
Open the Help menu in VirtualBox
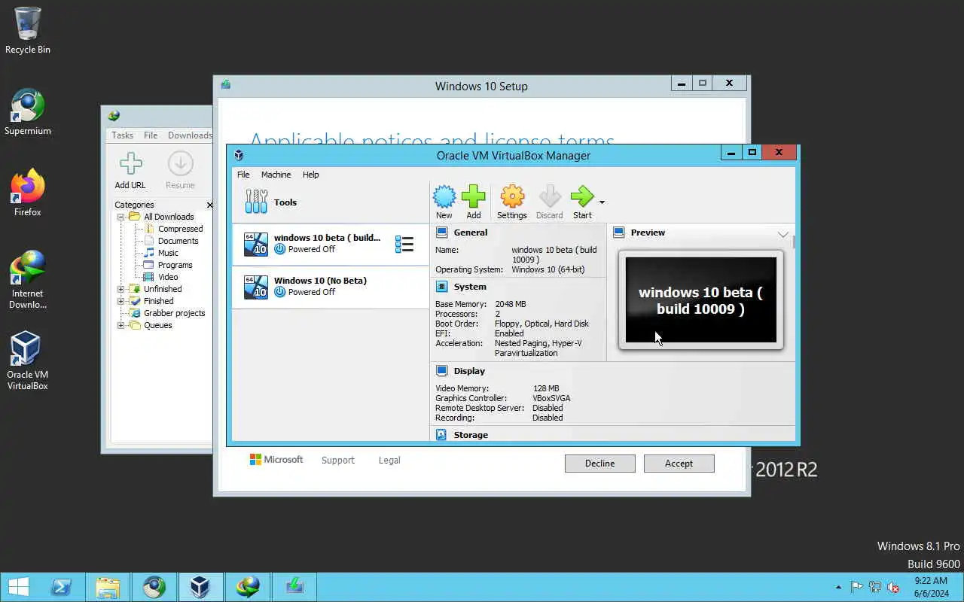311,175
